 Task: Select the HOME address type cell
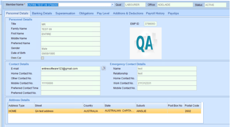21,111
